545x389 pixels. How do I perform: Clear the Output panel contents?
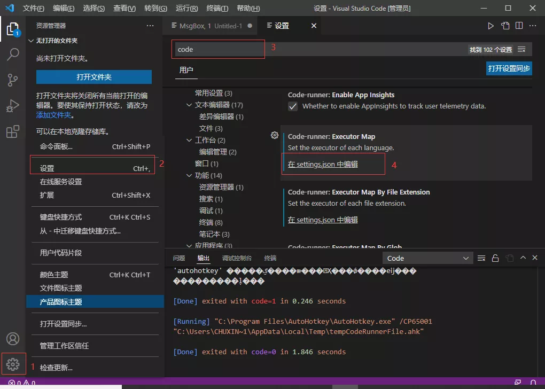coord(480,258)
